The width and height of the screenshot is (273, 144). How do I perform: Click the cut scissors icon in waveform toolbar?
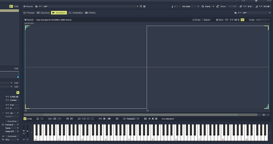38,119
